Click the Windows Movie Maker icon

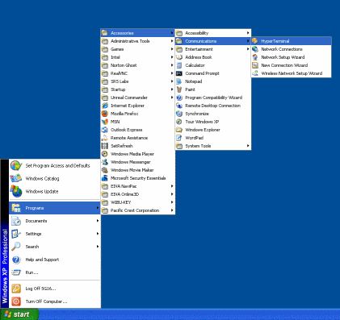(x=105, y=170)
